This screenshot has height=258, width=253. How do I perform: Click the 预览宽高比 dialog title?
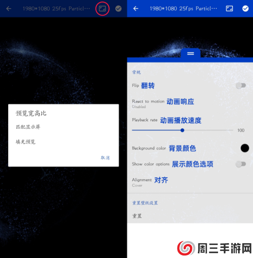[x=31, y=113]
